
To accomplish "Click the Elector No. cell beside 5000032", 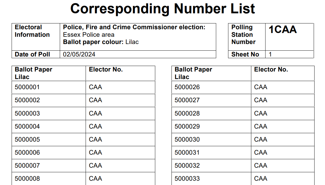I will (x=261, y=166).
